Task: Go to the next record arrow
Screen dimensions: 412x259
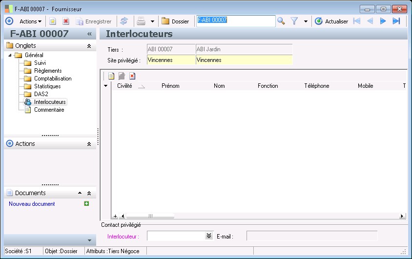Action: (x=383, y=21)
